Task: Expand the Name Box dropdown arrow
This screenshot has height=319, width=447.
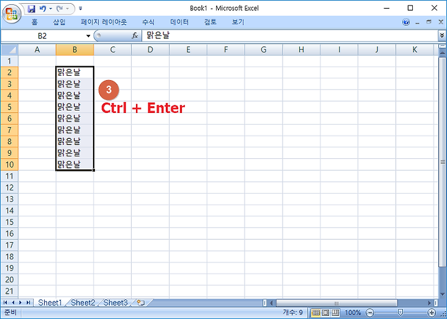Action: pos(88,36)
